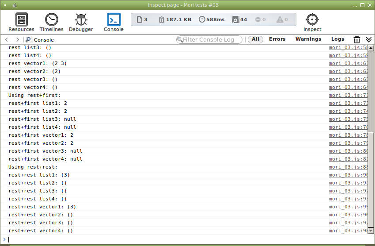The image size is (375, 246).
Task: Focus the Filter Console Log field
Action: (209, 39)
